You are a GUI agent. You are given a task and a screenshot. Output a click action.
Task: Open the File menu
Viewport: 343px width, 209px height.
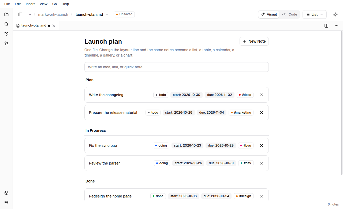coord(7,4)
